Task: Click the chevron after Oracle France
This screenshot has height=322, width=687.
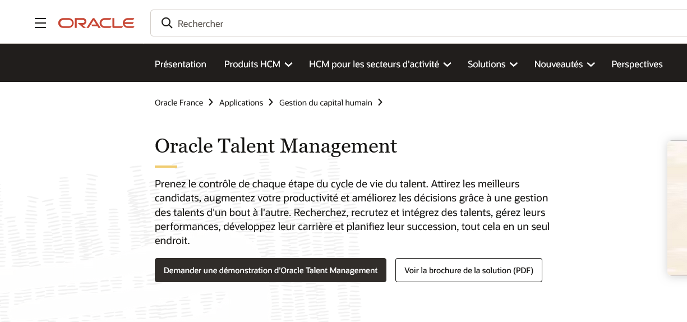Action: (211, 102)
